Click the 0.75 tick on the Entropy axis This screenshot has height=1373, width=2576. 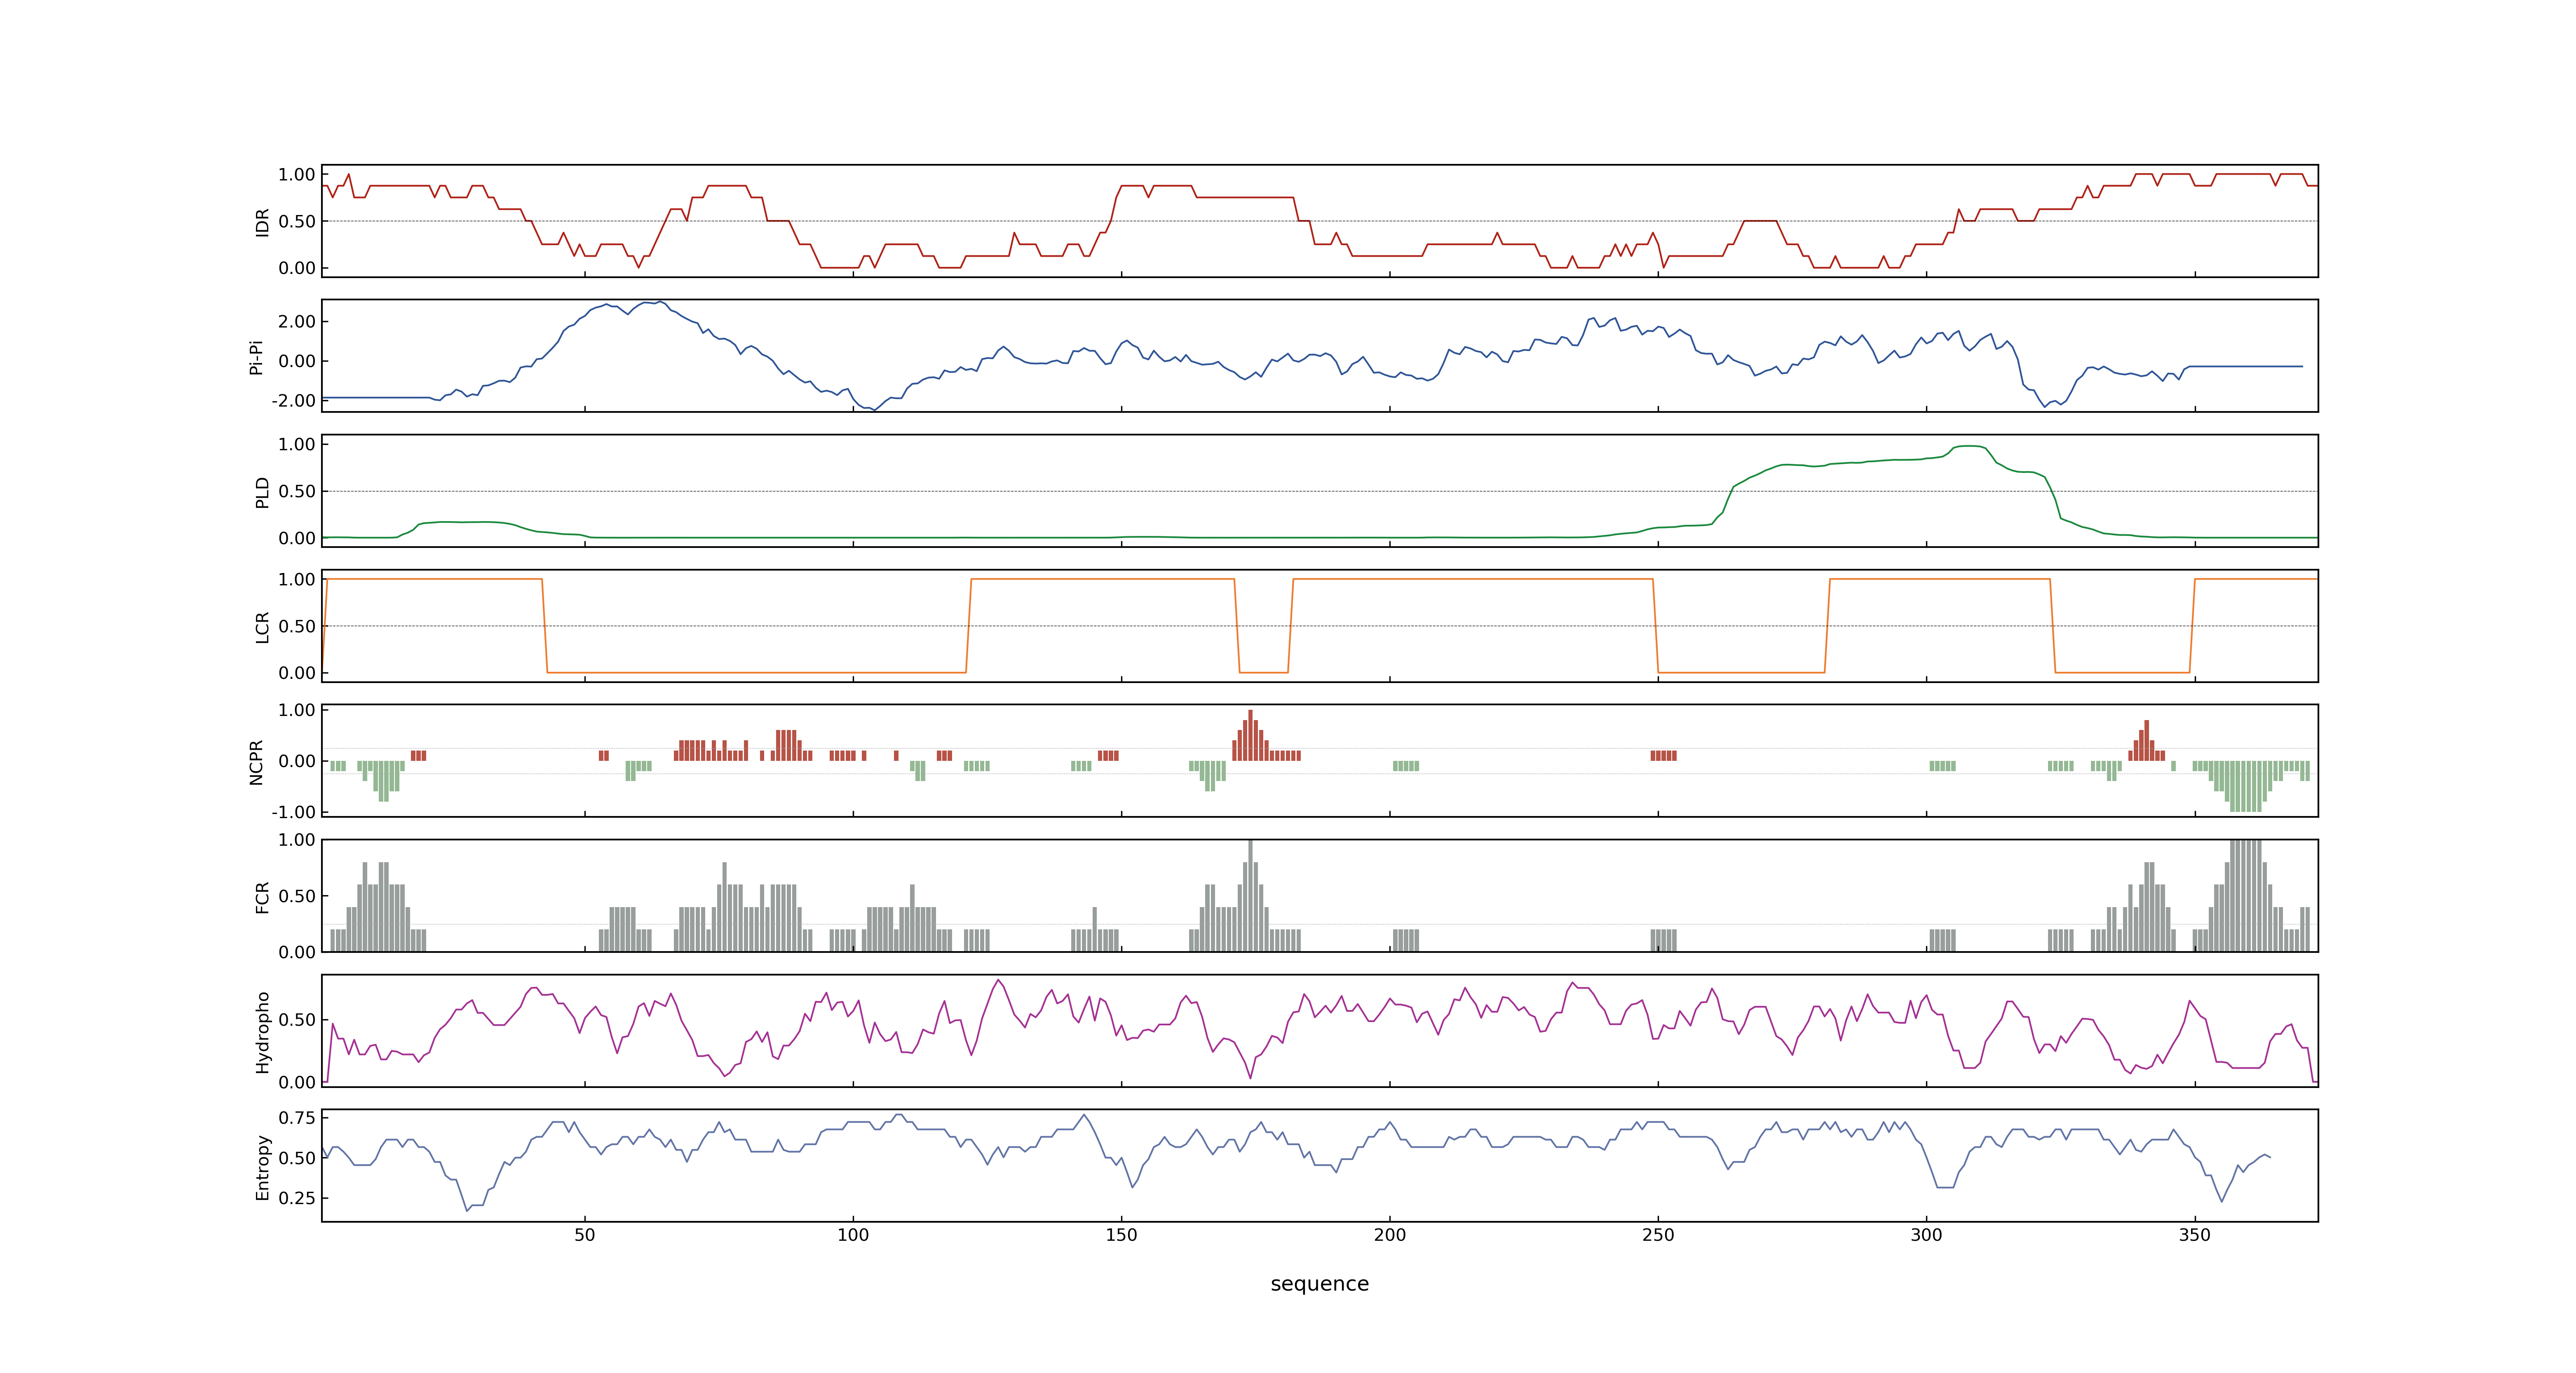point(297,1117)
